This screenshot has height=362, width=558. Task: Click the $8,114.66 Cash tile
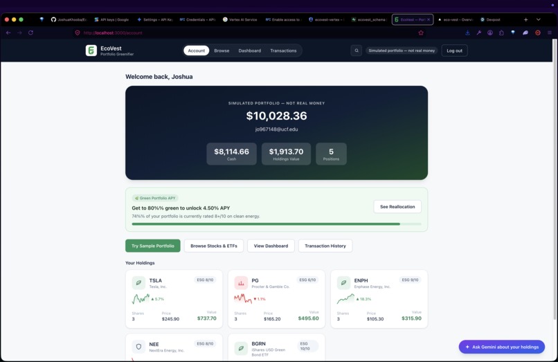point(231,154)
